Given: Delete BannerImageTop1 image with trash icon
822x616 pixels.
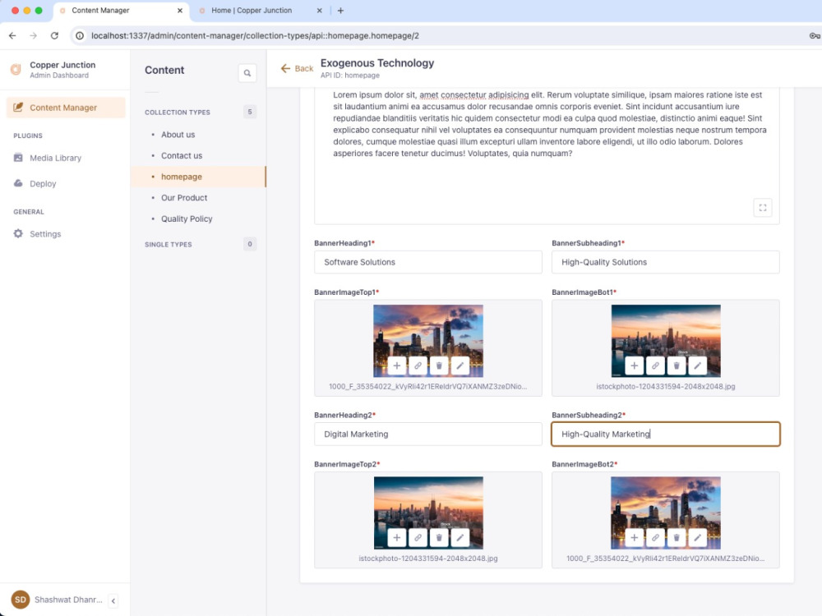Looking at the screenshot, I should pyautogui.click(x=439, y=365).
